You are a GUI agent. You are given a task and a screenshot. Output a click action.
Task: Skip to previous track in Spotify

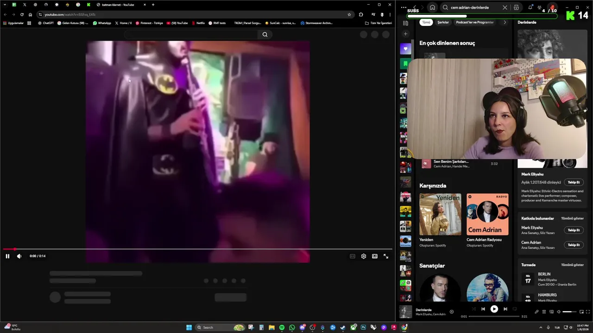483,309
